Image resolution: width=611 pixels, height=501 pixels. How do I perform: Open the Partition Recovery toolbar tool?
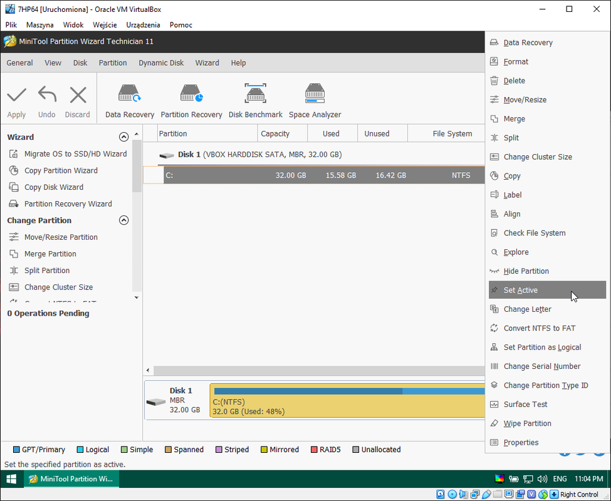(x=191, y=101)
